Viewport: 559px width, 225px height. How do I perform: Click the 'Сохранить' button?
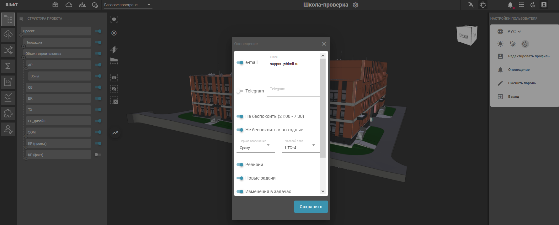(x=311, y=207)
